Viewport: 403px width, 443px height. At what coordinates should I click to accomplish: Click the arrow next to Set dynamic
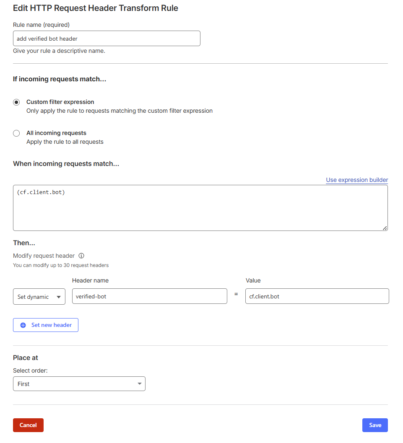[x=58, y=297]
